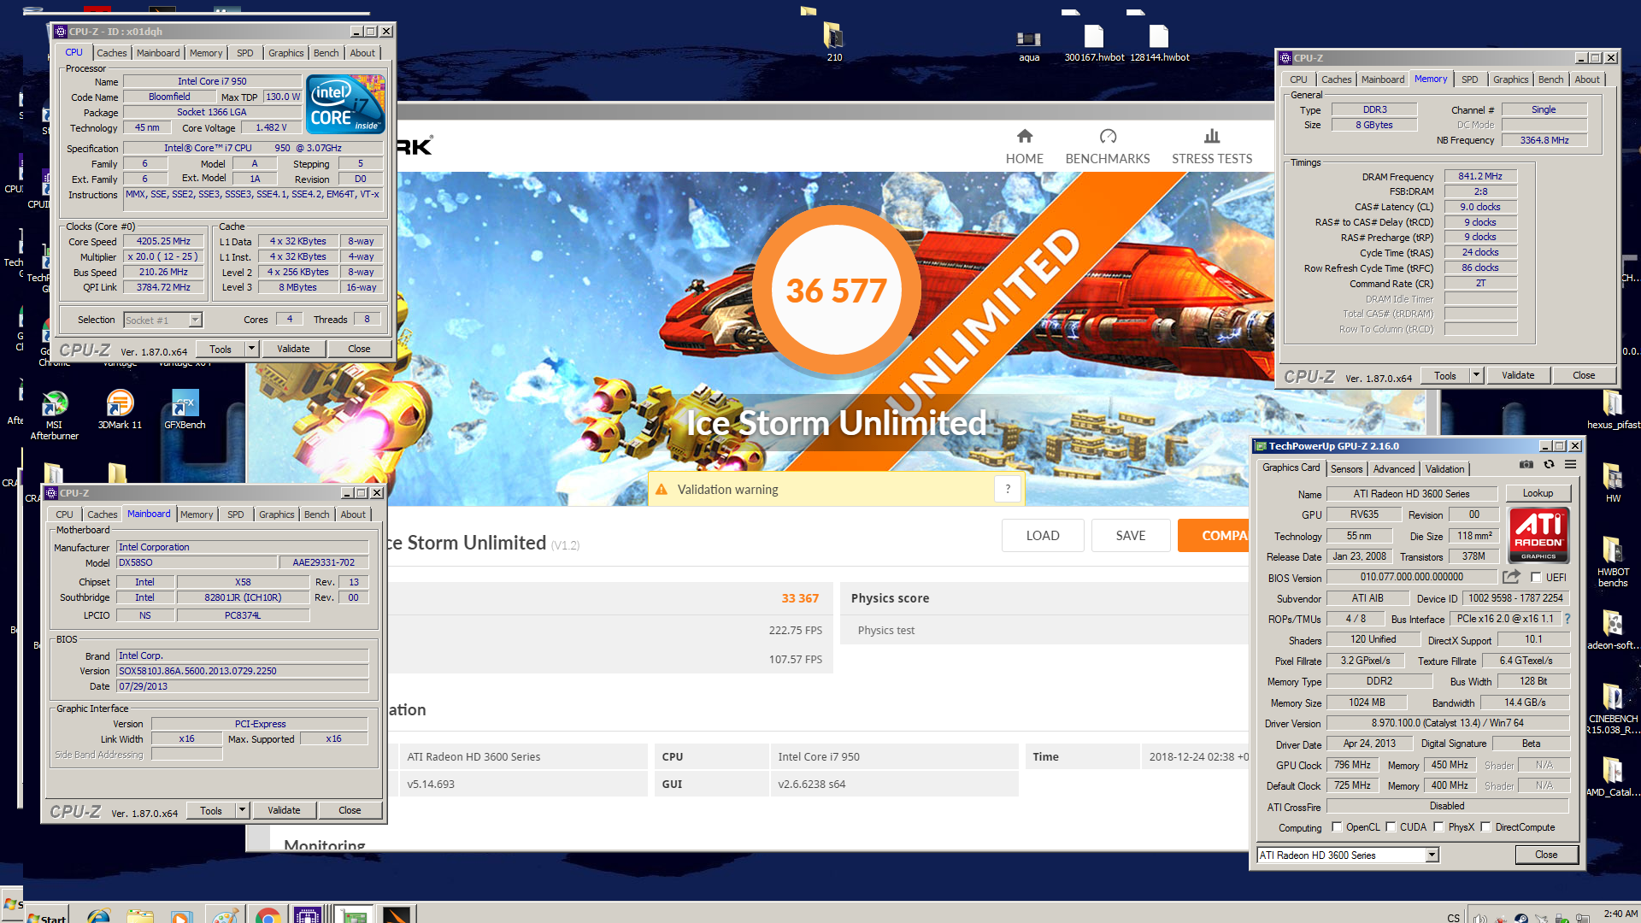This screenshot has width=1641, height=923.
Task: Open the hexus_pifast desktop folder
Action: [1613, 410]
